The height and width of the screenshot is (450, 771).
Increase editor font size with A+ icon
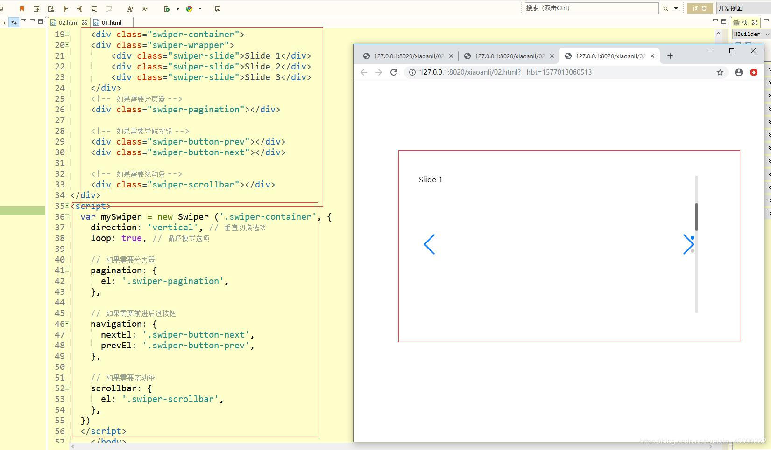click(130, 8)
